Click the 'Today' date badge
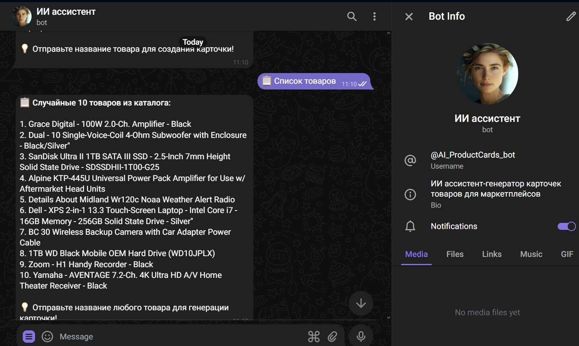The width and height of the screenshot is (579, 346). [193, 42]
